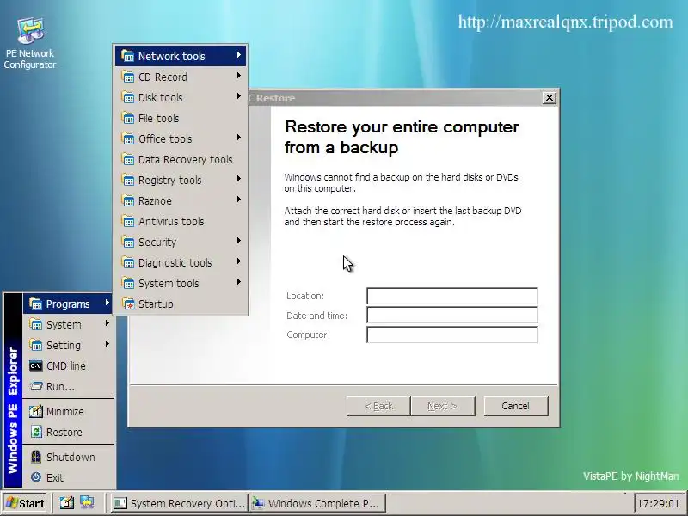This screenshot has width=688, height=516.
Task: Expand the CD Record submenu arrow
Action: click(x=239, y=76)
